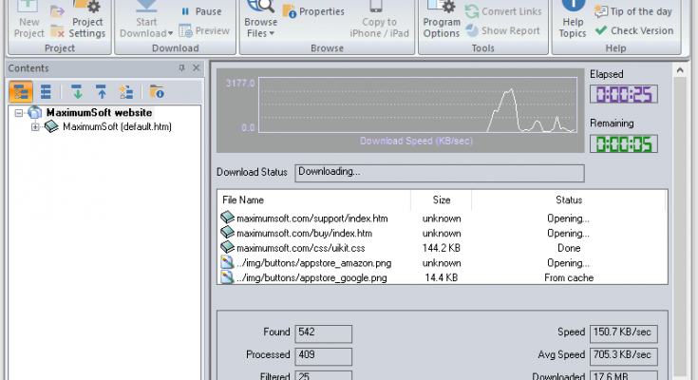
Task: Select ../img/buttons/appstore_amazon.png row
Action: tap(443, 263)
